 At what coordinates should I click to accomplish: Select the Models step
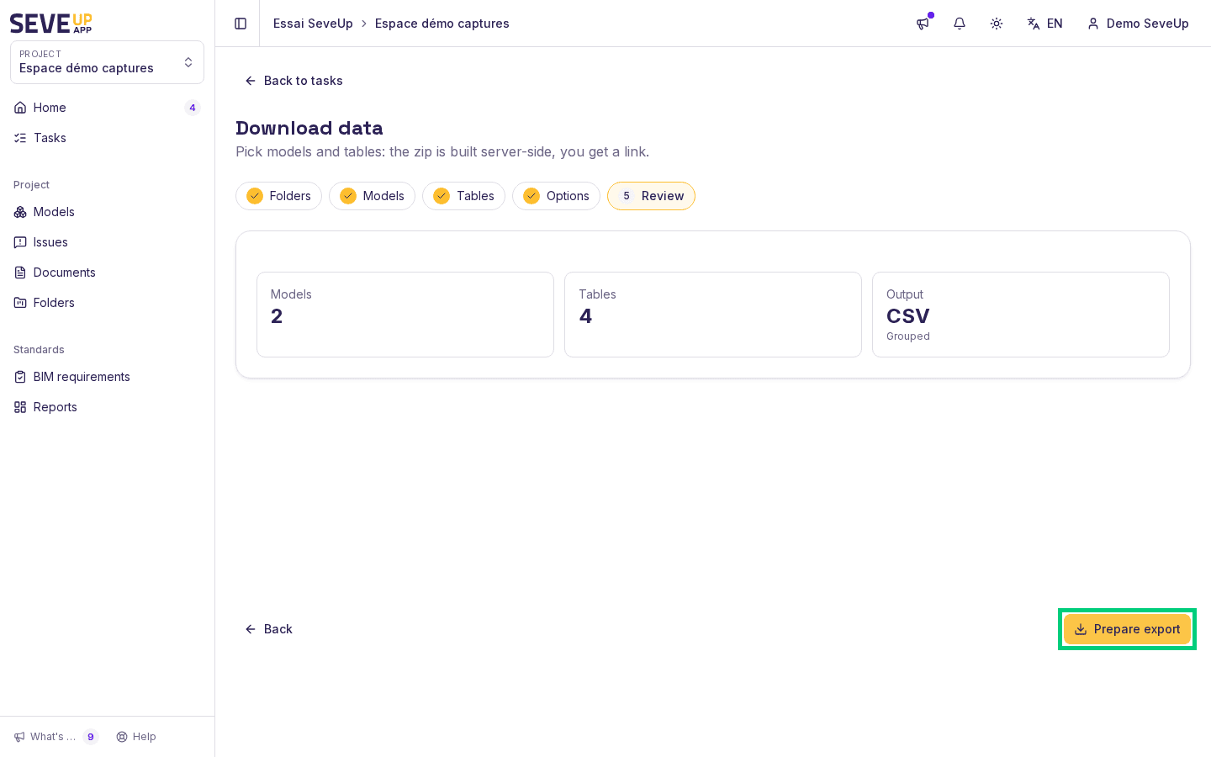(372, 196)
